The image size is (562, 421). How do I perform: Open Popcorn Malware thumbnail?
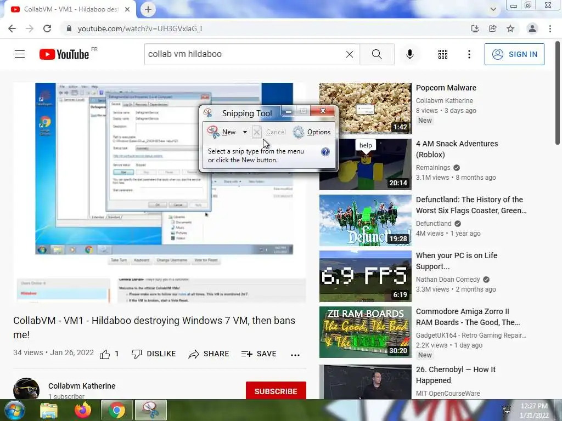365,109
